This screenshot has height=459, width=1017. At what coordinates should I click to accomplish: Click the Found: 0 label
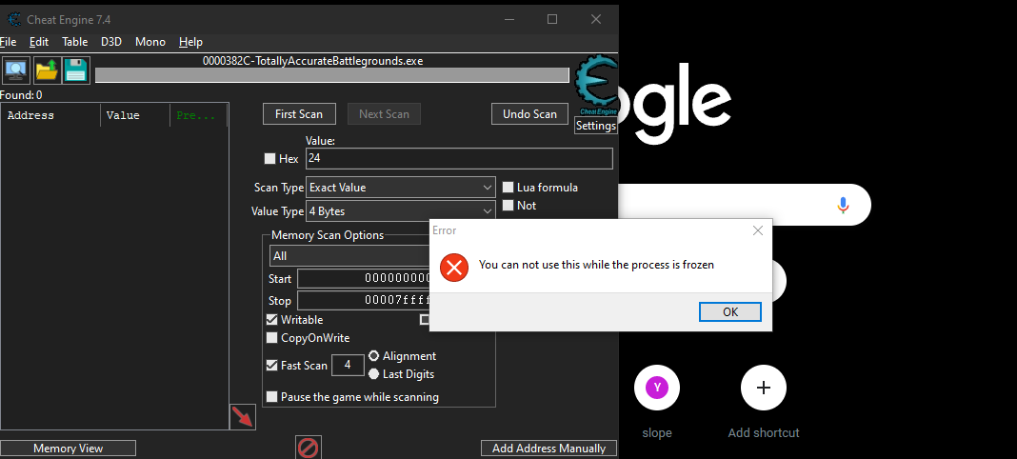point(21,95)
